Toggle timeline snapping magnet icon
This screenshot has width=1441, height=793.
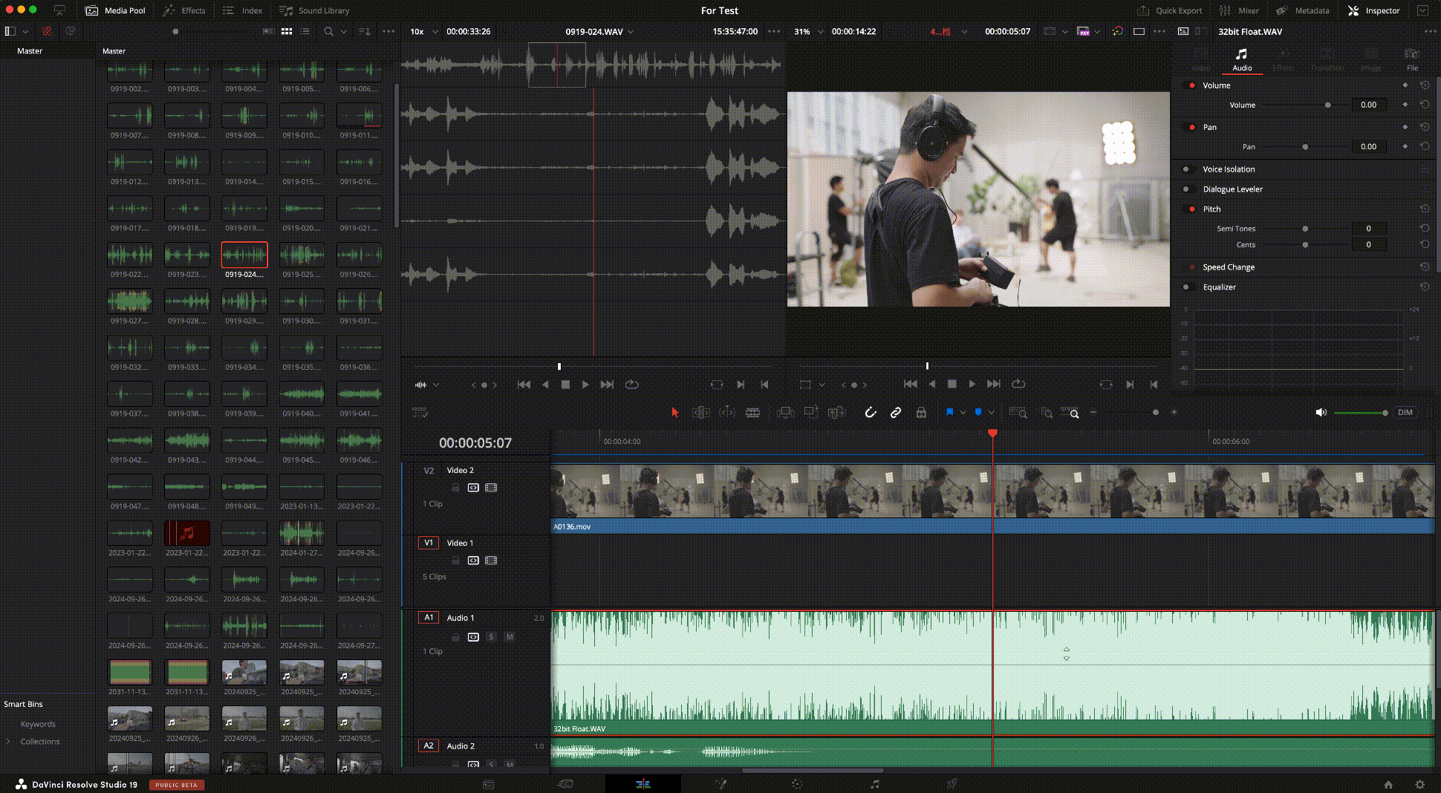(x=870, y=413)
